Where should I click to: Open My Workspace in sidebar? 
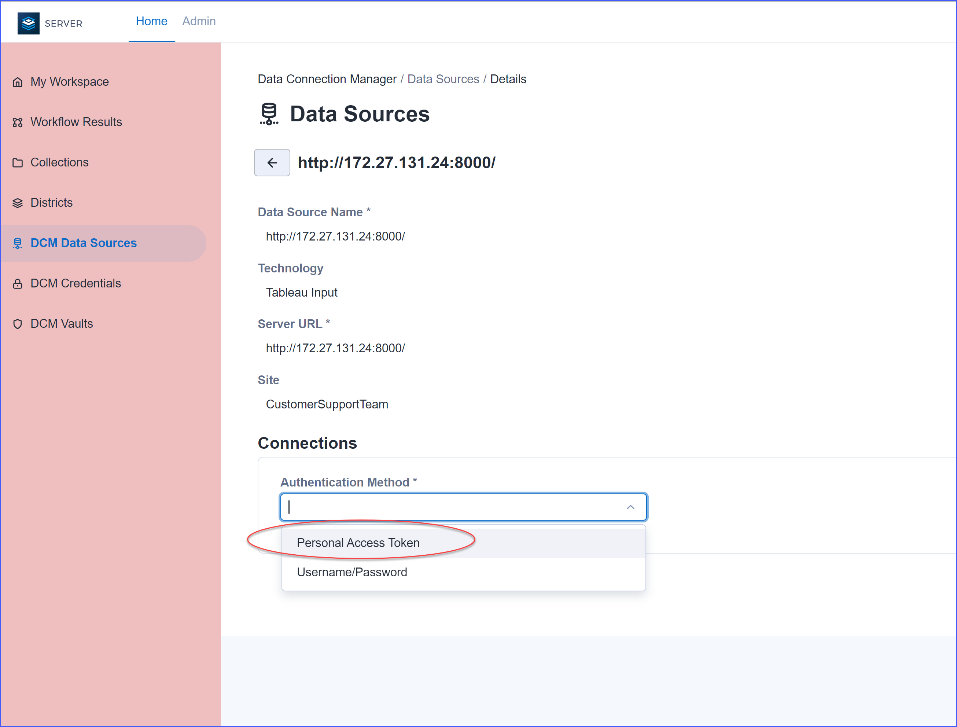point(103,82)
